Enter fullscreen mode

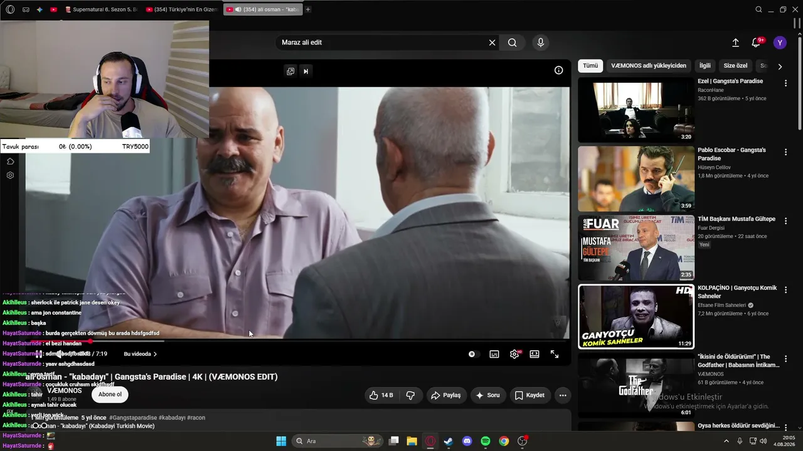coord(555,354)
